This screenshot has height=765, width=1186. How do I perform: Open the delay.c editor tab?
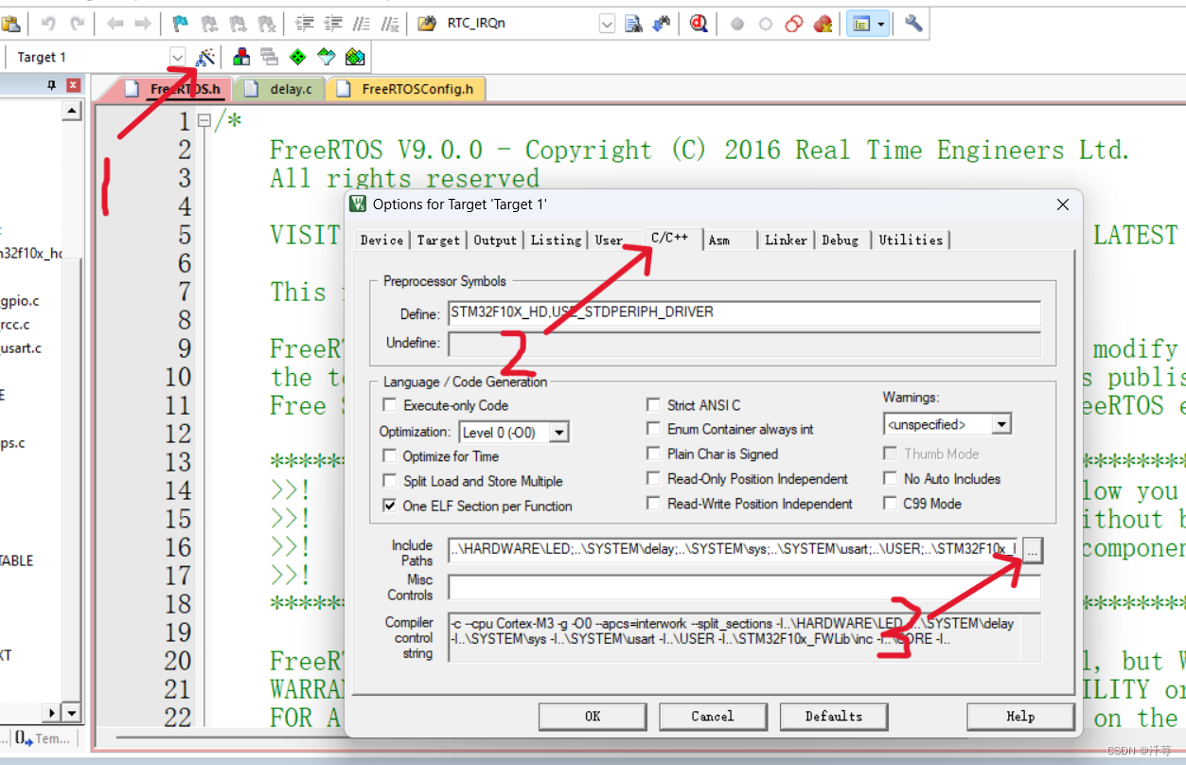(280, 89)
